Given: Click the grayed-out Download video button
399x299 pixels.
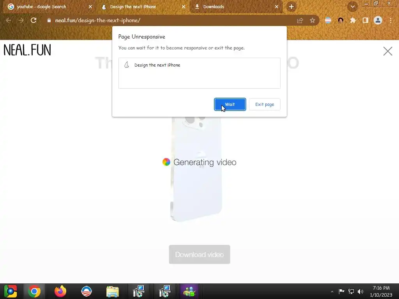Looking at the screenshot, I should [199, 254].
